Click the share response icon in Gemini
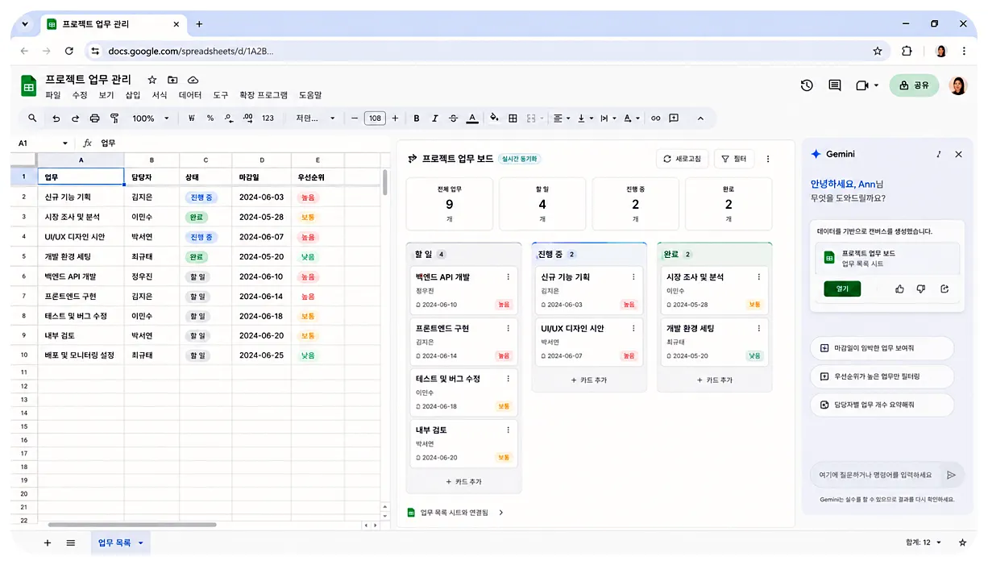988x565 pixels. 944,289
